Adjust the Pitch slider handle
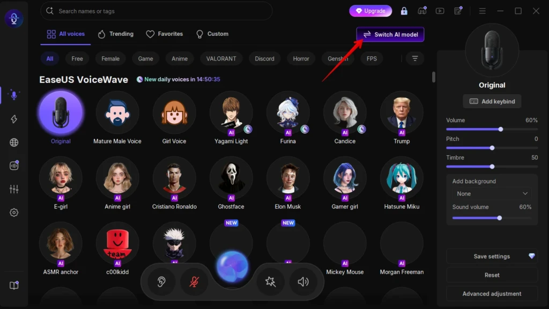The height and width of the screenshot is (309, 549). (492, 148)
